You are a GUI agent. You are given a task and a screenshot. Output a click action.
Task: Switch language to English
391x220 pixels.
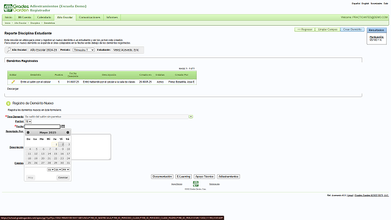point(365,4)
